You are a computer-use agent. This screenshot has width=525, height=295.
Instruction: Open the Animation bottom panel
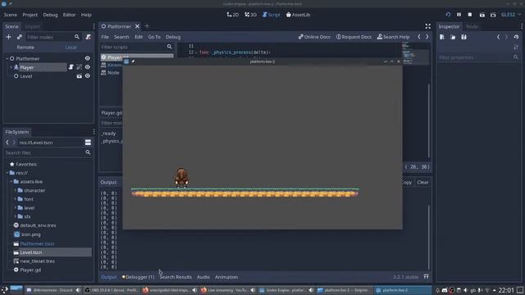point(226,277)
